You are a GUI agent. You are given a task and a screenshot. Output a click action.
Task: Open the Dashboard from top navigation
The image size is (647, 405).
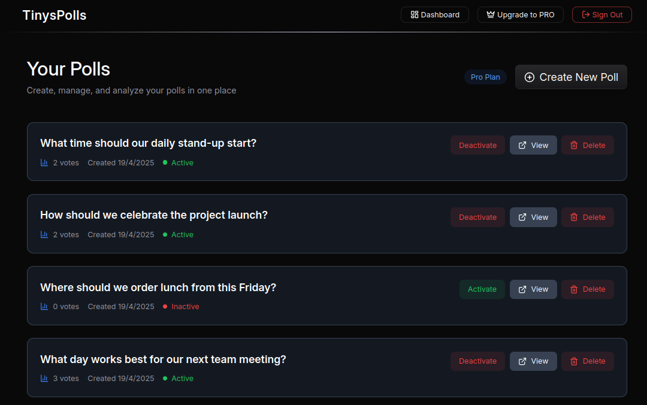pos(435,15)
